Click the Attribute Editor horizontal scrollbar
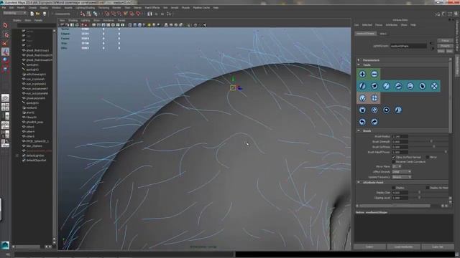The width and height of the screenshot is (460, 258). coord(395,206)
